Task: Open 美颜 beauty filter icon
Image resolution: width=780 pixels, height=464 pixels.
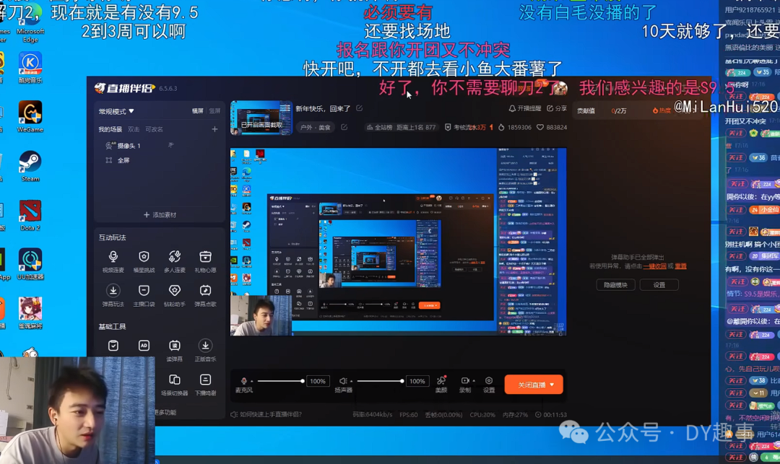Action: click(441, 384)
